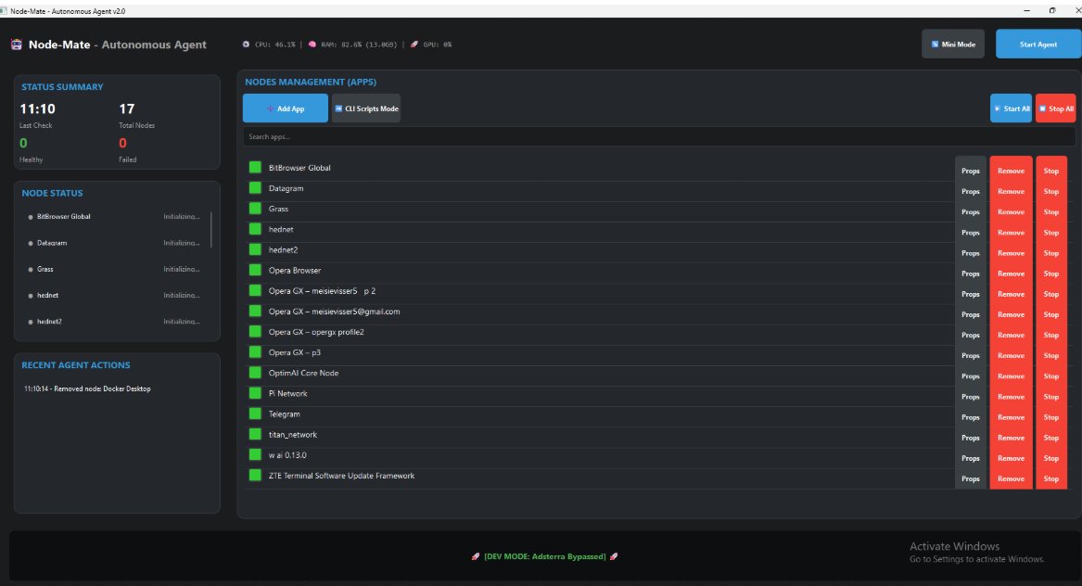The height and width of the screenshot is (586, 1082).
Task: Click the Node Status panel scrollbar
Action: click(210, 230)
